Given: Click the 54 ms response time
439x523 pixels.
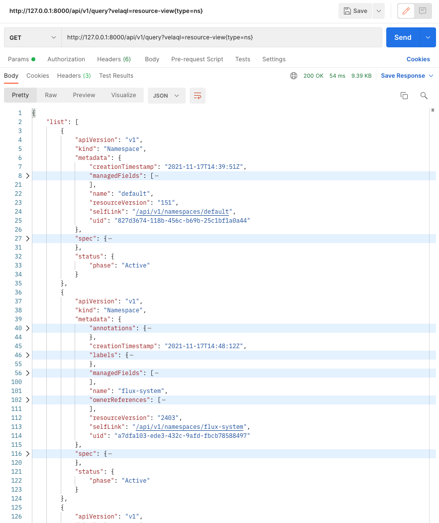Looking at the screenshot, I should [337, 76].
